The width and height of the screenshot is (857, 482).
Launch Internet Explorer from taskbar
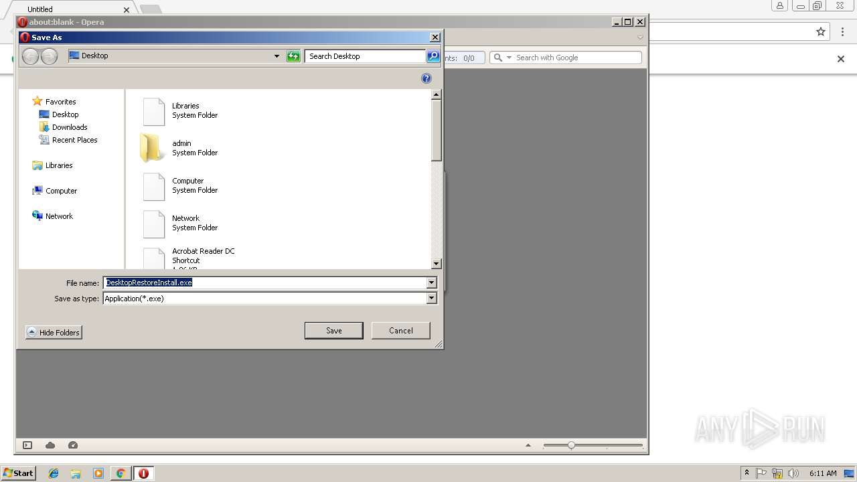tap(54, 473)
